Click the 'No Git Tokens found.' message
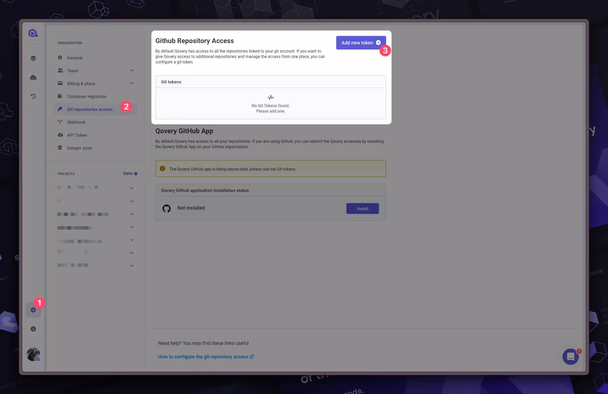The height and width of the screenshot is (394, 608). point(271,106)
